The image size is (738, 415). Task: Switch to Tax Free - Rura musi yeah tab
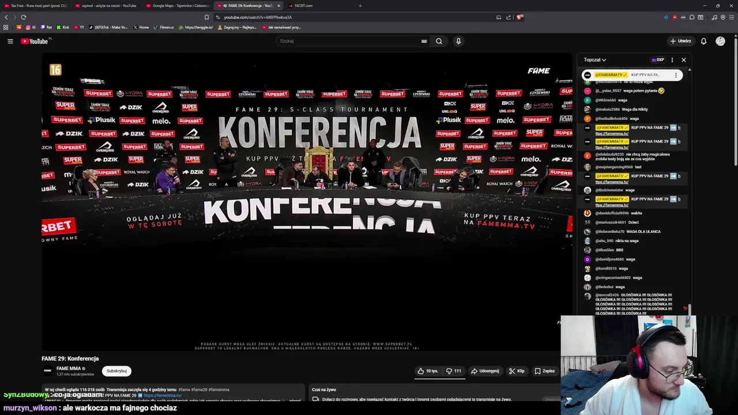point(36,6)
